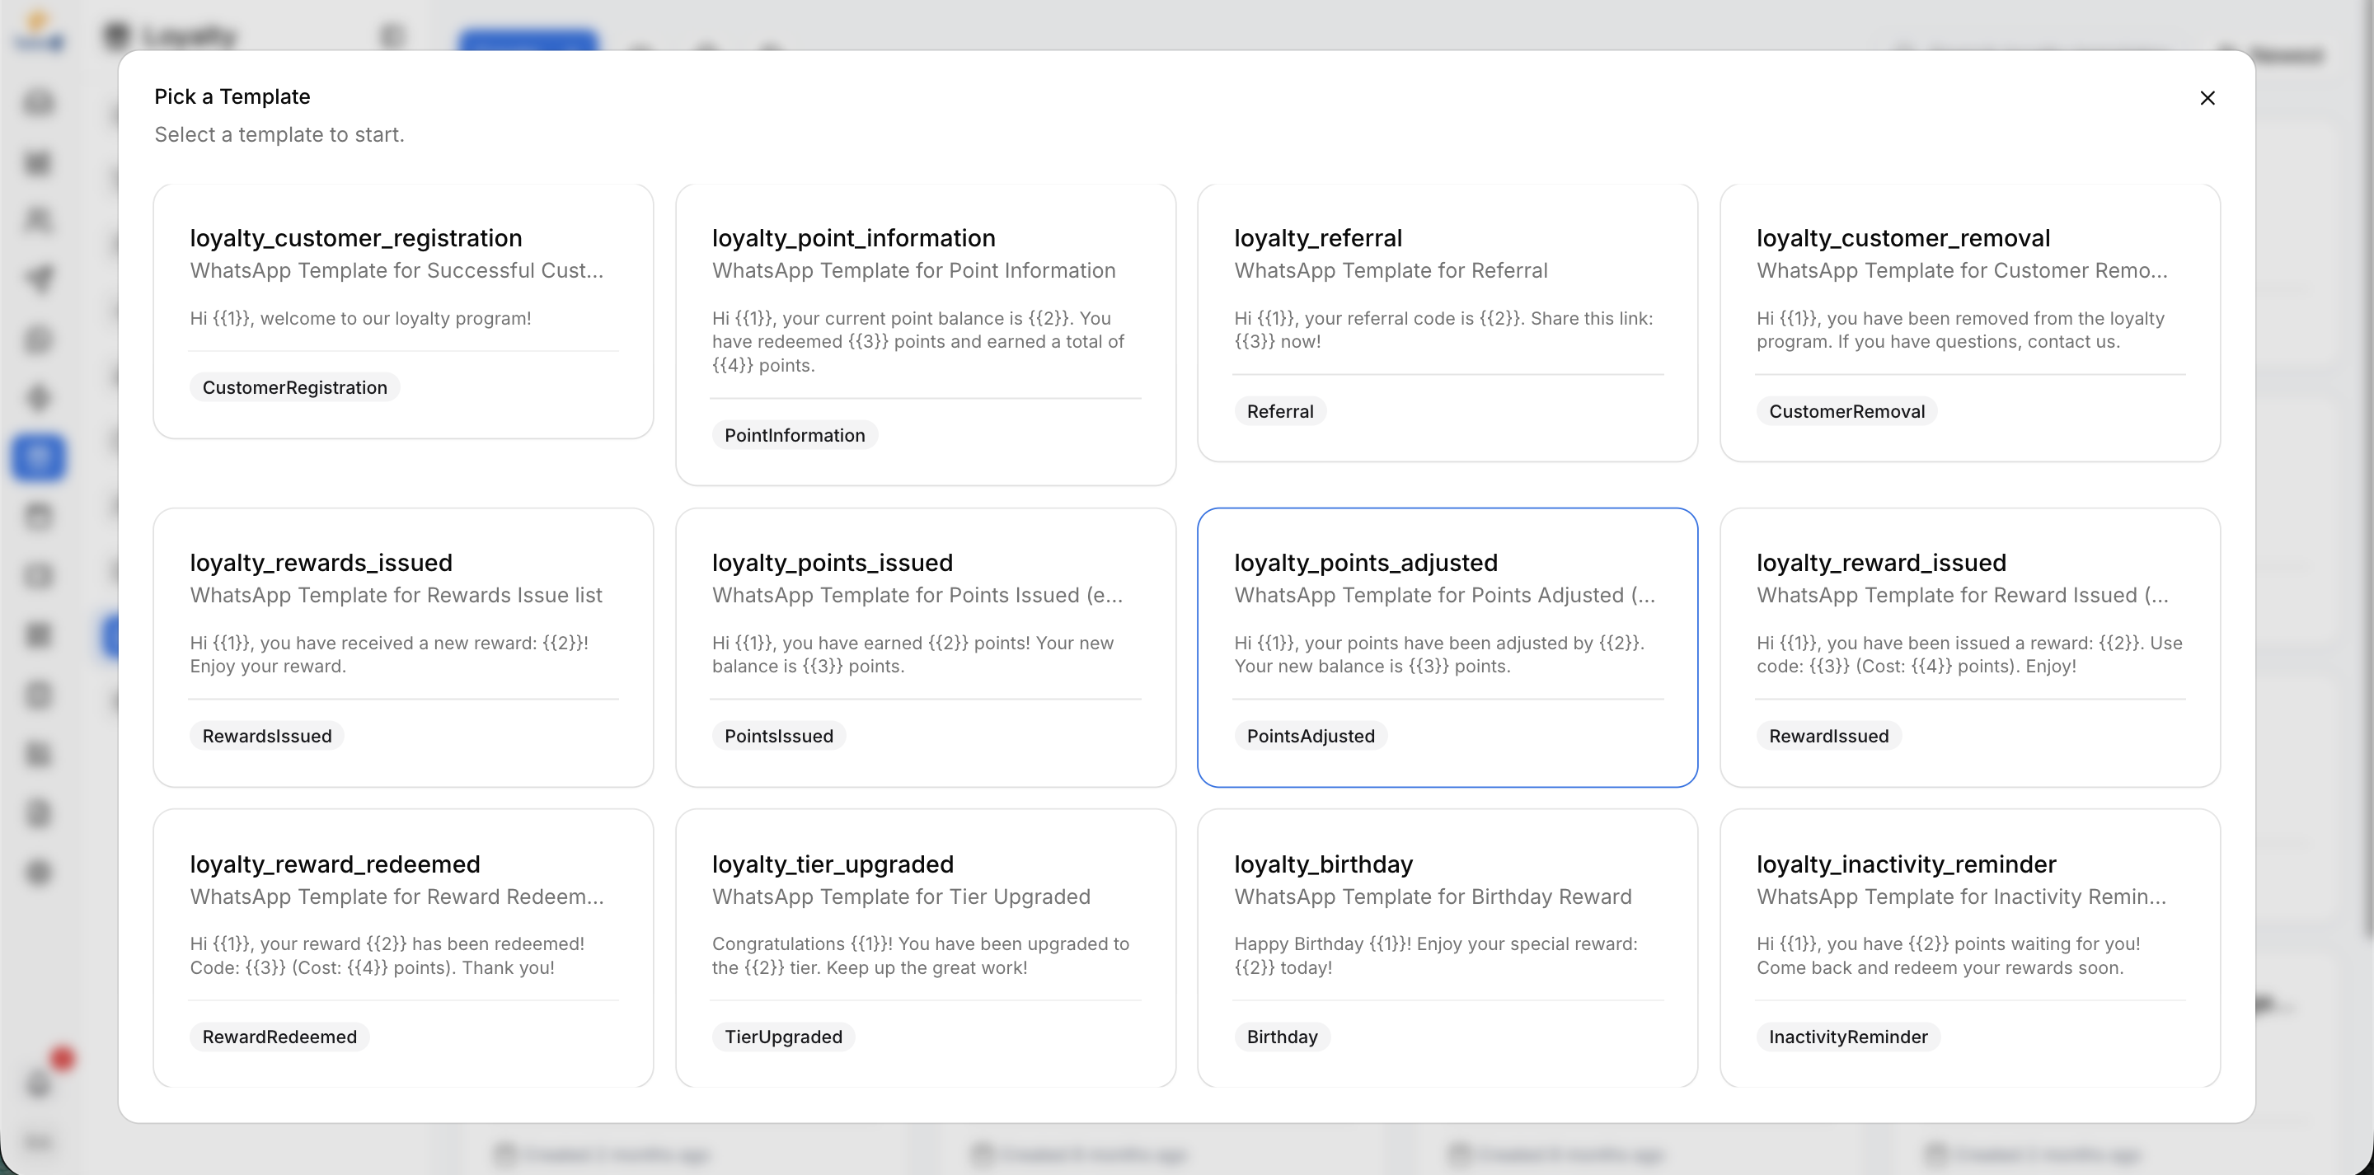Click 'WhatsApp Template for Reward Issued' subtitle
The height and width of the screenshot is (1175, 2374).
1962,596
